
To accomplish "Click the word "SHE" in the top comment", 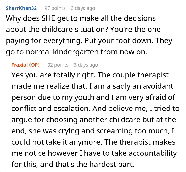I will tap(48, 18).
